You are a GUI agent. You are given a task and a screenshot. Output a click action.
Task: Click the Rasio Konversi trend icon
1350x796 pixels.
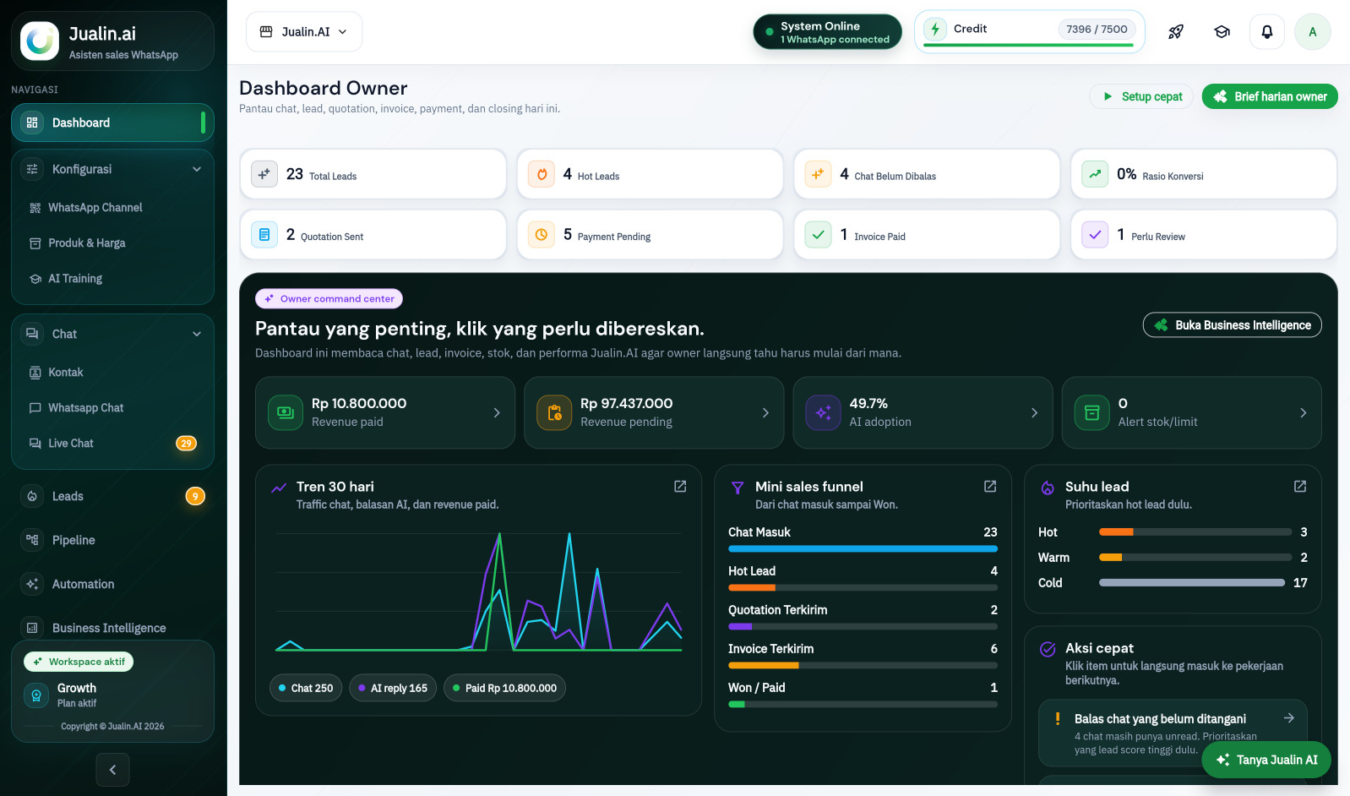(x=1095, y=174)
